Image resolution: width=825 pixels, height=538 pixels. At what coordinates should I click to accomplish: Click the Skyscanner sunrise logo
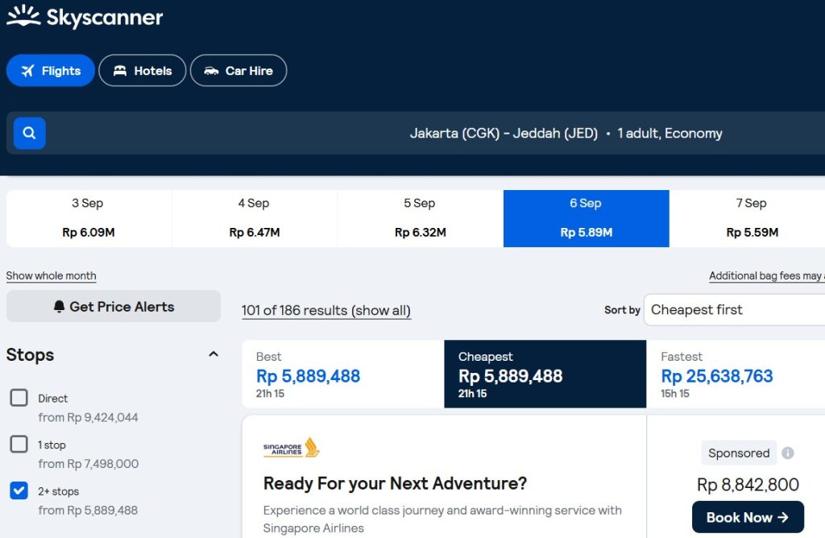coord(24,17)
